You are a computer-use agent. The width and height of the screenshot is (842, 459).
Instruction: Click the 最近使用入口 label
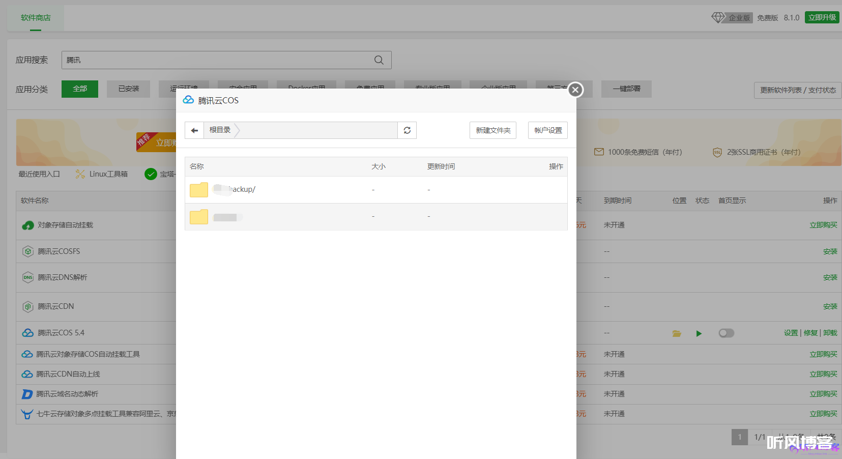point(39,174)
